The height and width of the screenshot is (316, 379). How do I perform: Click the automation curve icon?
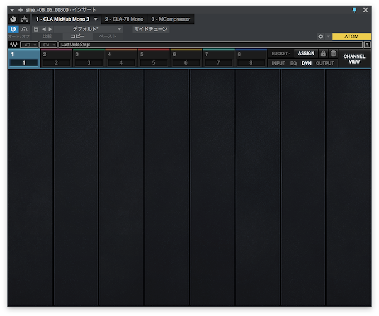click(x=24, y=29)
